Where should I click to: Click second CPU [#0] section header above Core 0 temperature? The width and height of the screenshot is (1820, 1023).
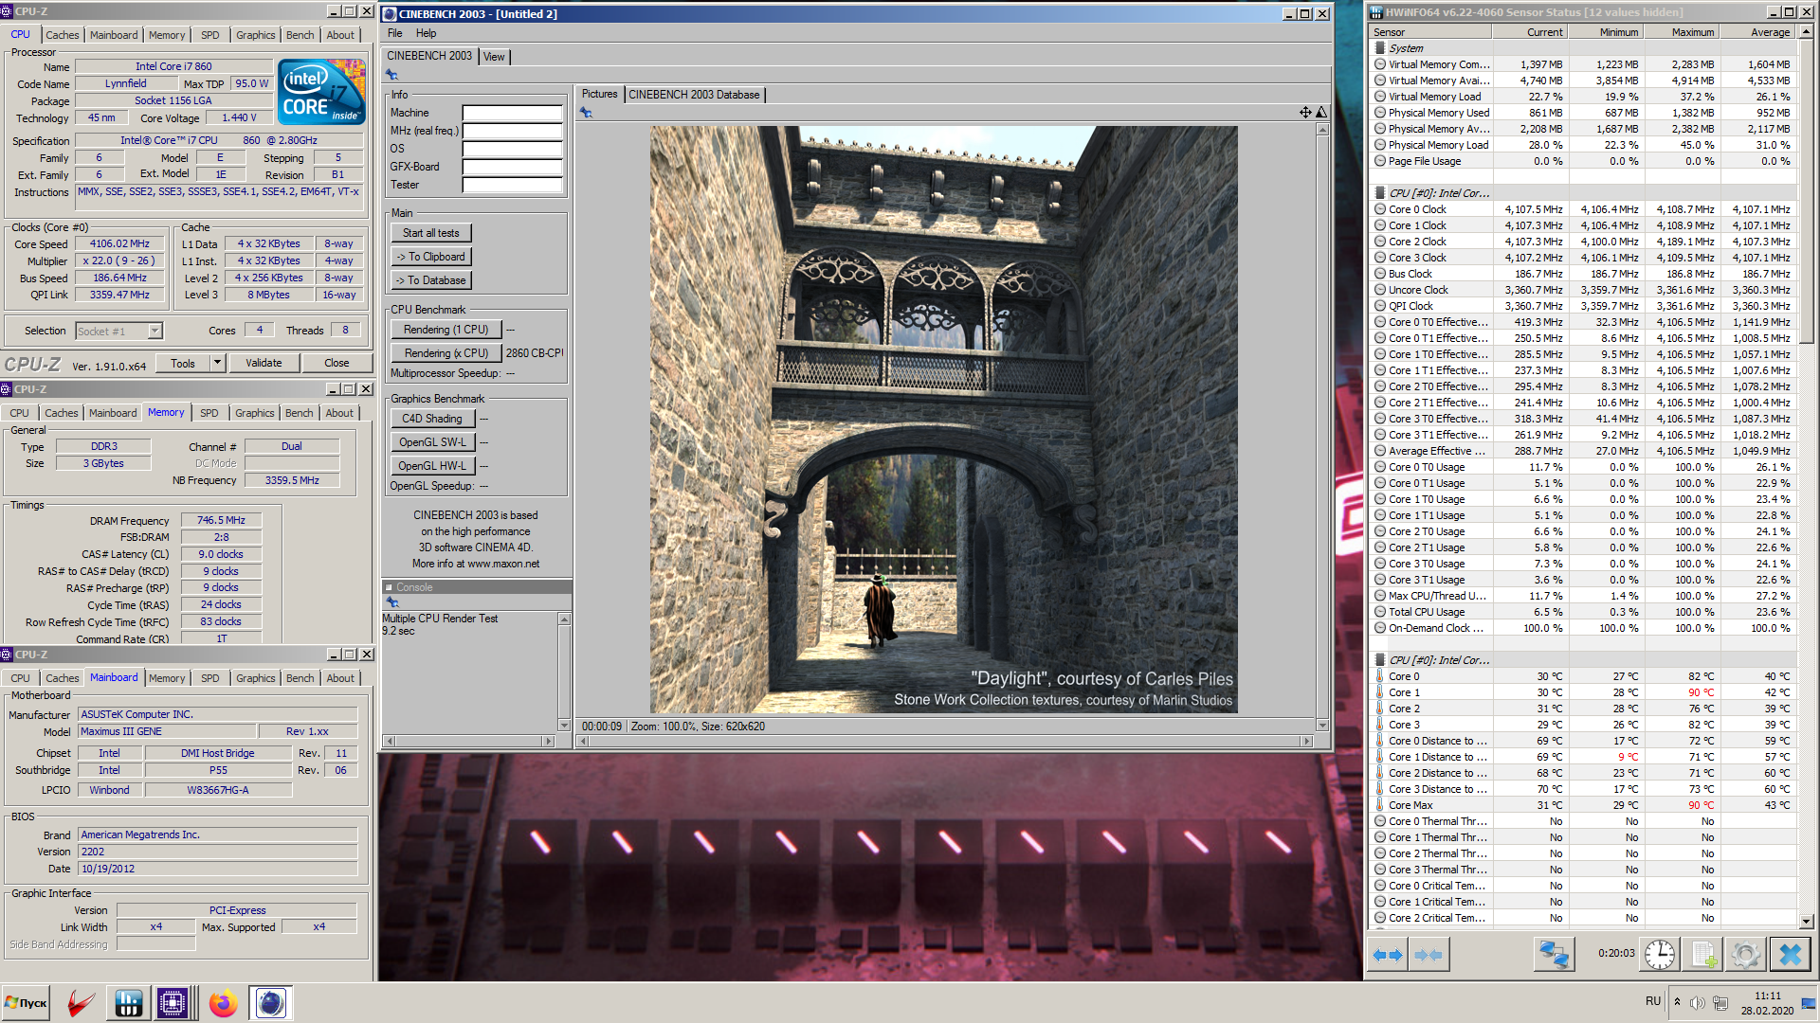[x=1439, y=660]
